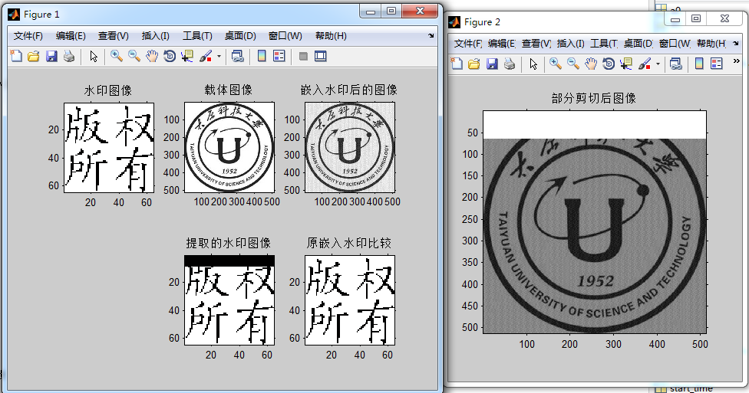749x393 pixels.
Task: Insert Colorbar icon in Figure 2 toolbar
Action: 699,64
